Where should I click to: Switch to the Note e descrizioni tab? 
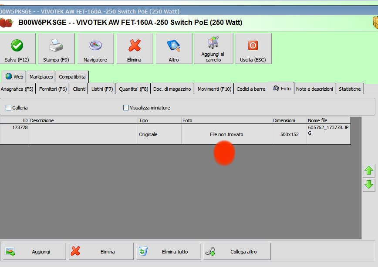(314, 89)
